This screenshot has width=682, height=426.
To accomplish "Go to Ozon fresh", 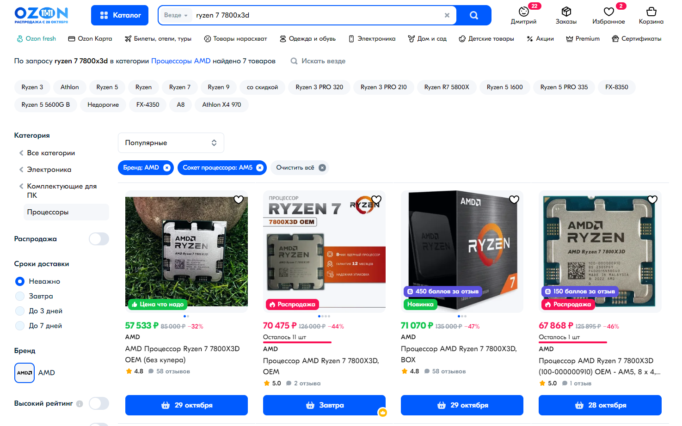I will (x=36, y=39).
